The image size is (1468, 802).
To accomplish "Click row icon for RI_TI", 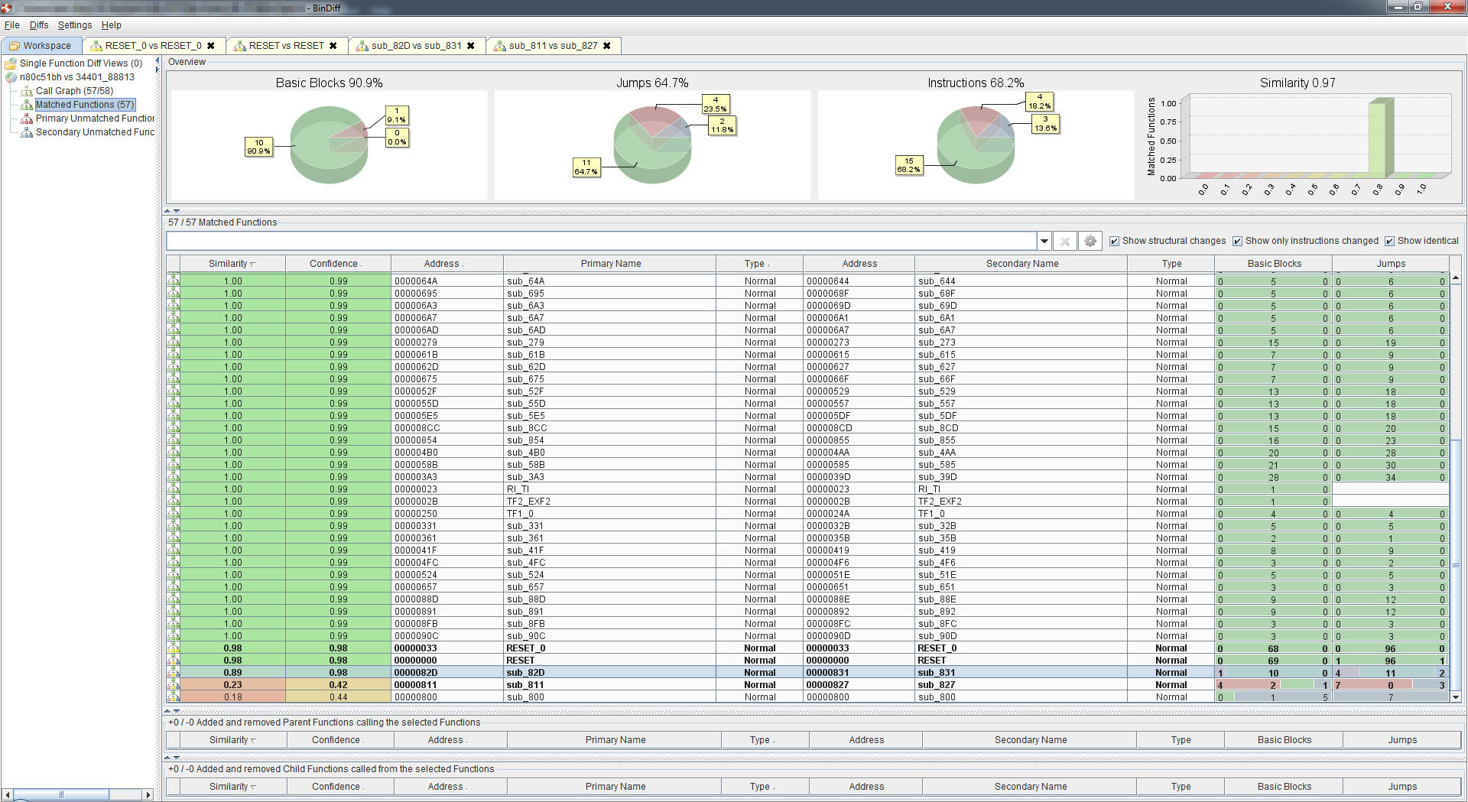I will tap(174, 489).
